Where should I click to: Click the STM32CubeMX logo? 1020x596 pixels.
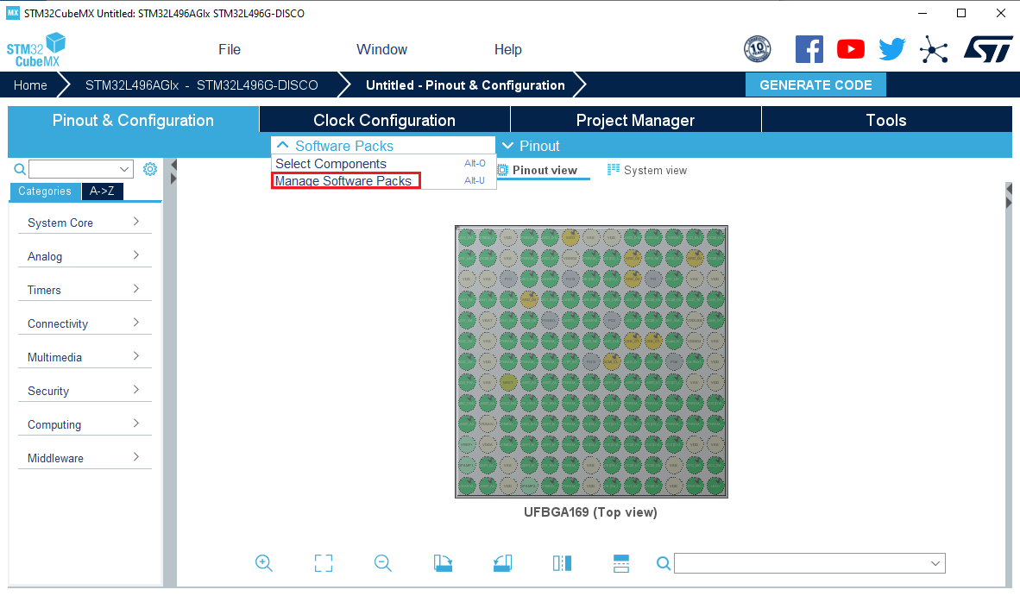(x=36, y=50)
